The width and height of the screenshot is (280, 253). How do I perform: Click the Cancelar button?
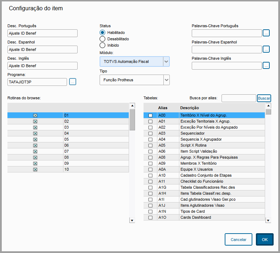coord(238,239)
